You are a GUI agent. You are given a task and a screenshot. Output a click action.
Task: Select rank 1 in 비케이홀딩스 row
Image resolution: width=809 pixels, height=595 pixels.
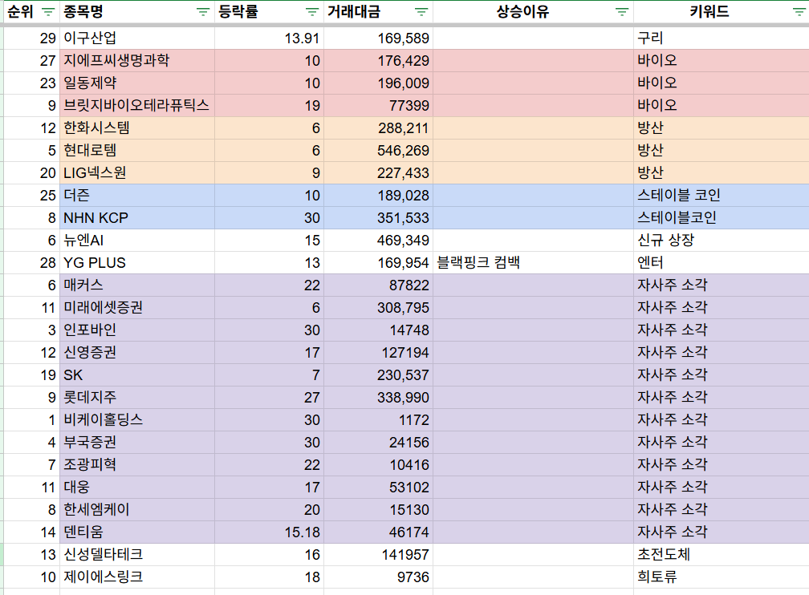click(x=31, y=419)
